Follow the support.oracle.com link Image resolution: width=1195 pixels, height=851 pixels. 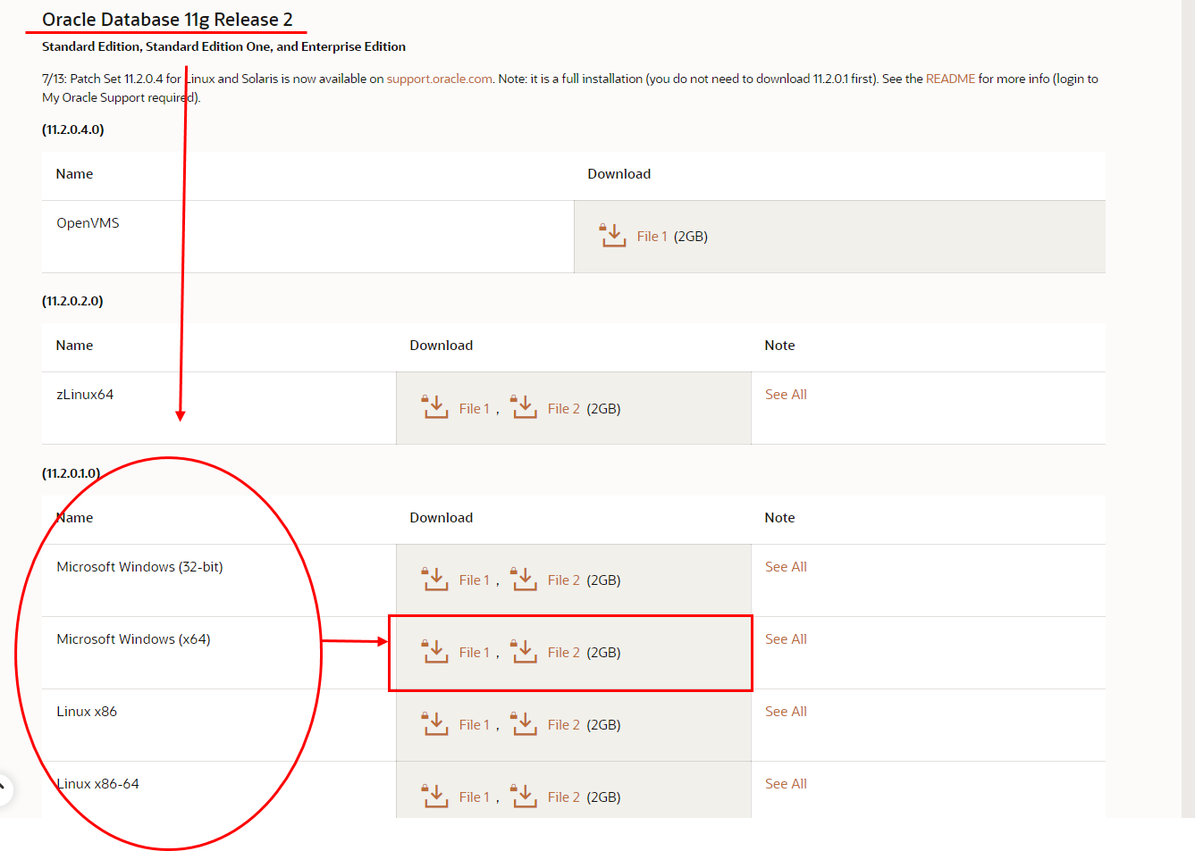(x=439, y=79)
